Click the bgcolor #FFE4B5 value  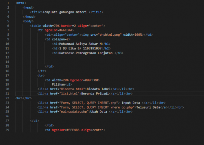coord(73,130)
